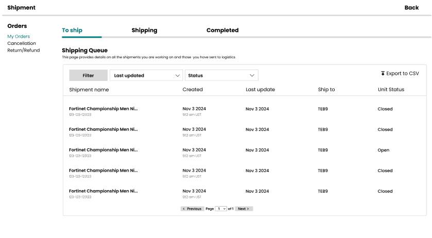Sort by Shipment name column header

coord(89,90)
